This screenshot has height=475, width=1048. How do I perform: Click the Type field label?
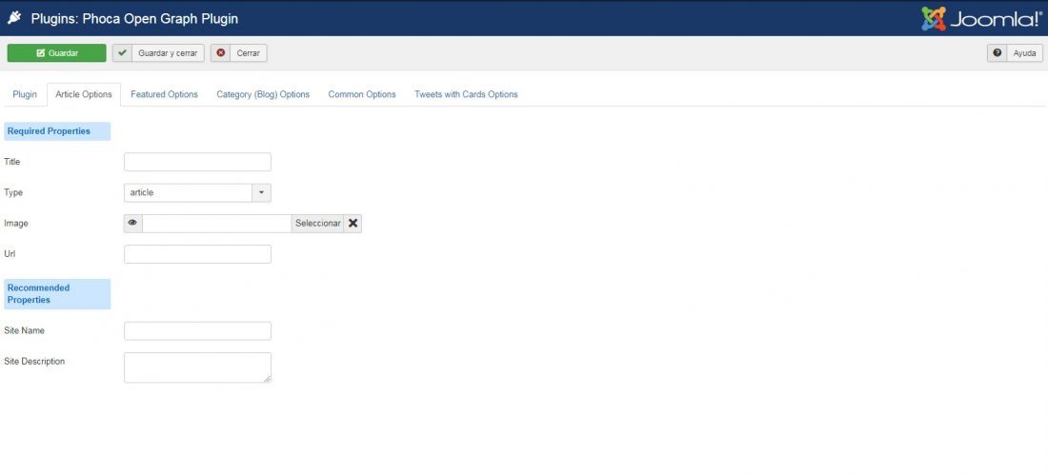tap(13, 192)
